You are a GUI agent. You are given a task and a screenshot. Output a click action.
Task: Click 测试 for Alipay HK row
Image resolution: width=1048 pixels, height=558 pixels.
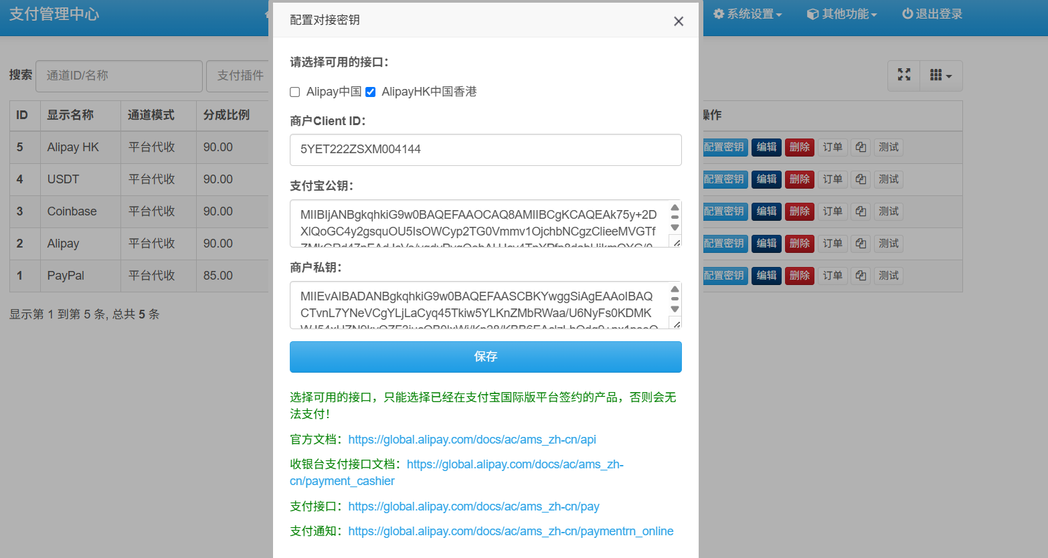[889, 147]
